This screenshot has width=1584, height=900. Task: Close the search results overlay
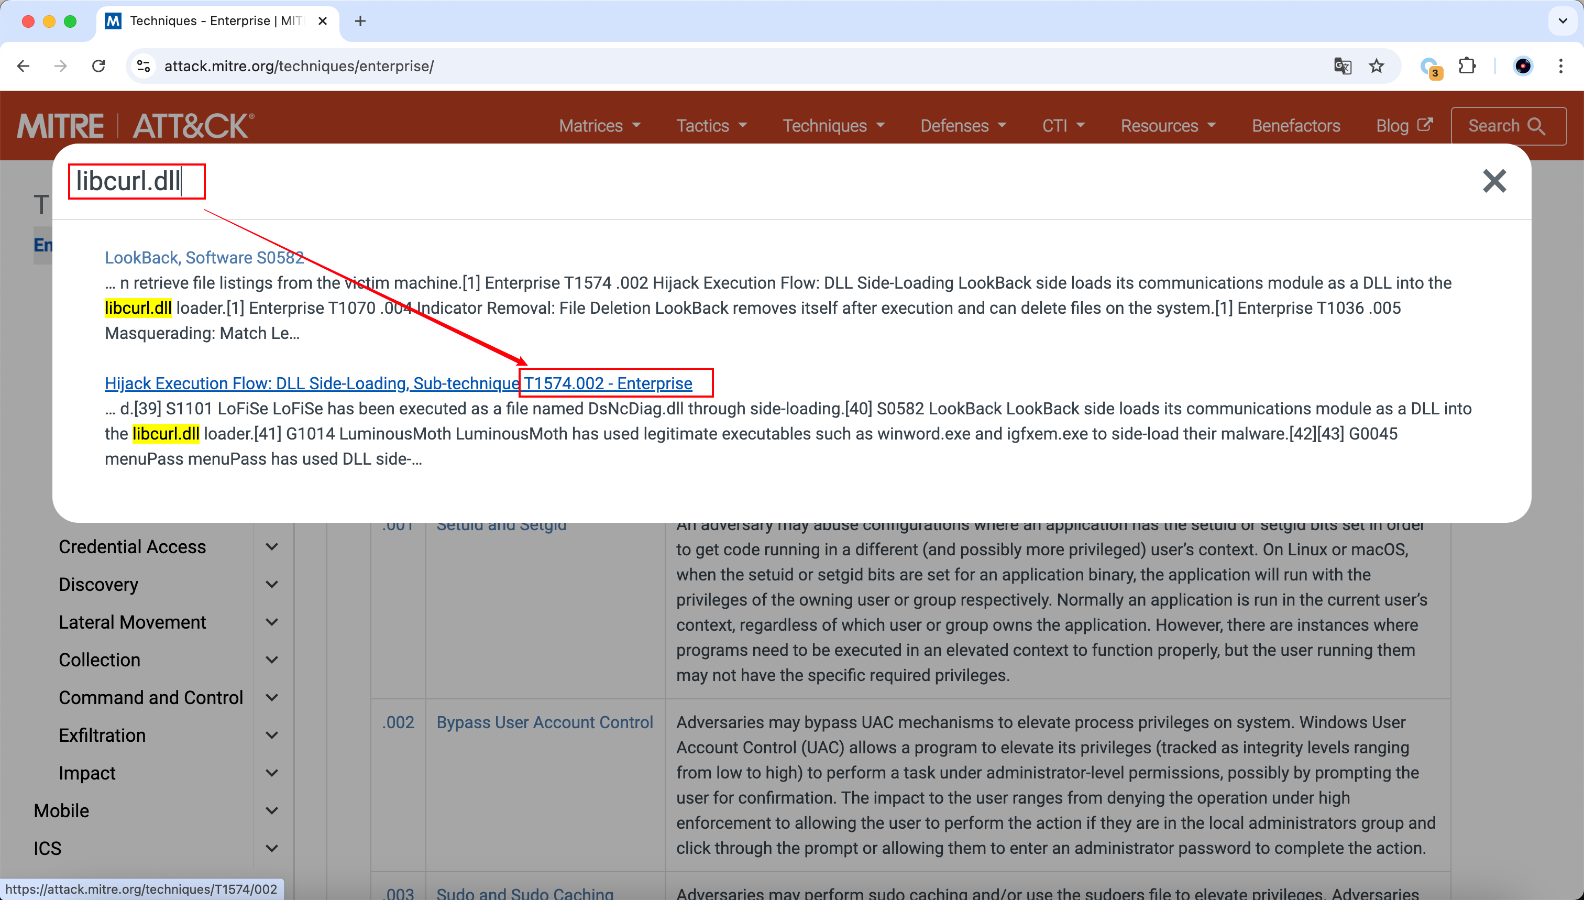click(1494, 181)
